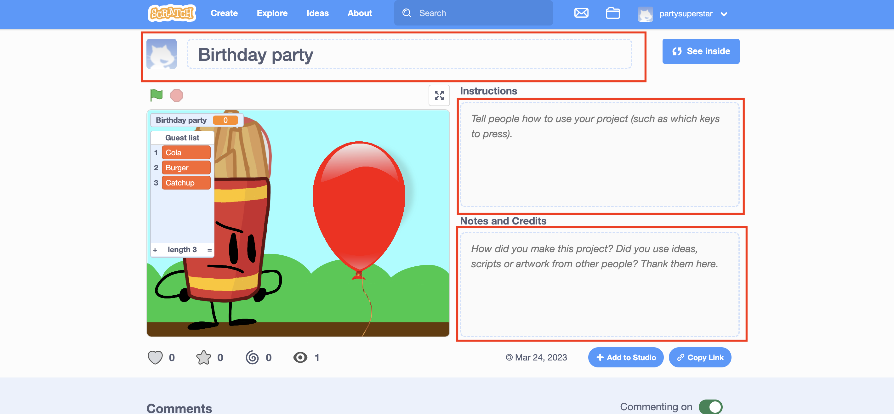Open the My Stuff folder icon

coord(612,13)
